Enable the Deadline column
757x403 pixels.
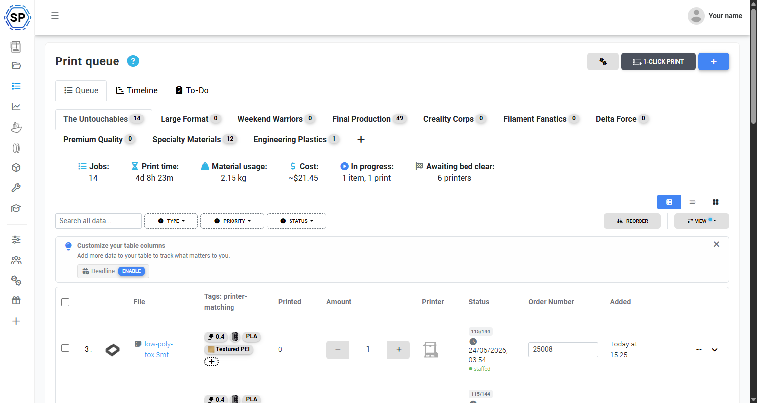[x=132, y=271]
